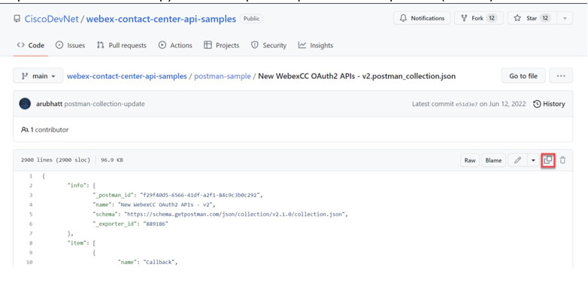
Task: Open the arubhatt author link
Action: 49,104
